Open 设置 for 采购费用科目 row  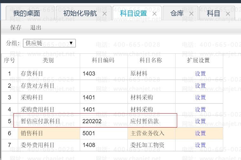click(x=200, y=110)
